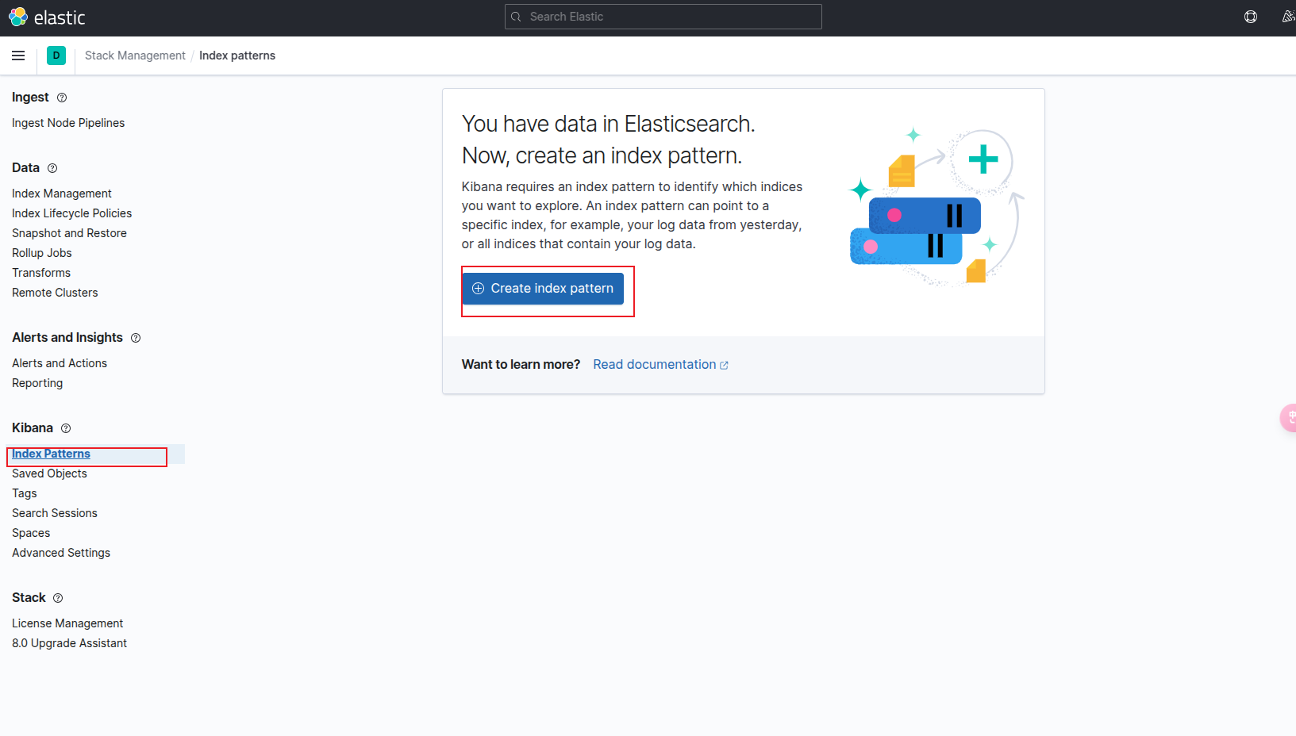Screen dimensions: 1296x736
Task: Click the help icon next to Stack
Action: tap(58, 598)
